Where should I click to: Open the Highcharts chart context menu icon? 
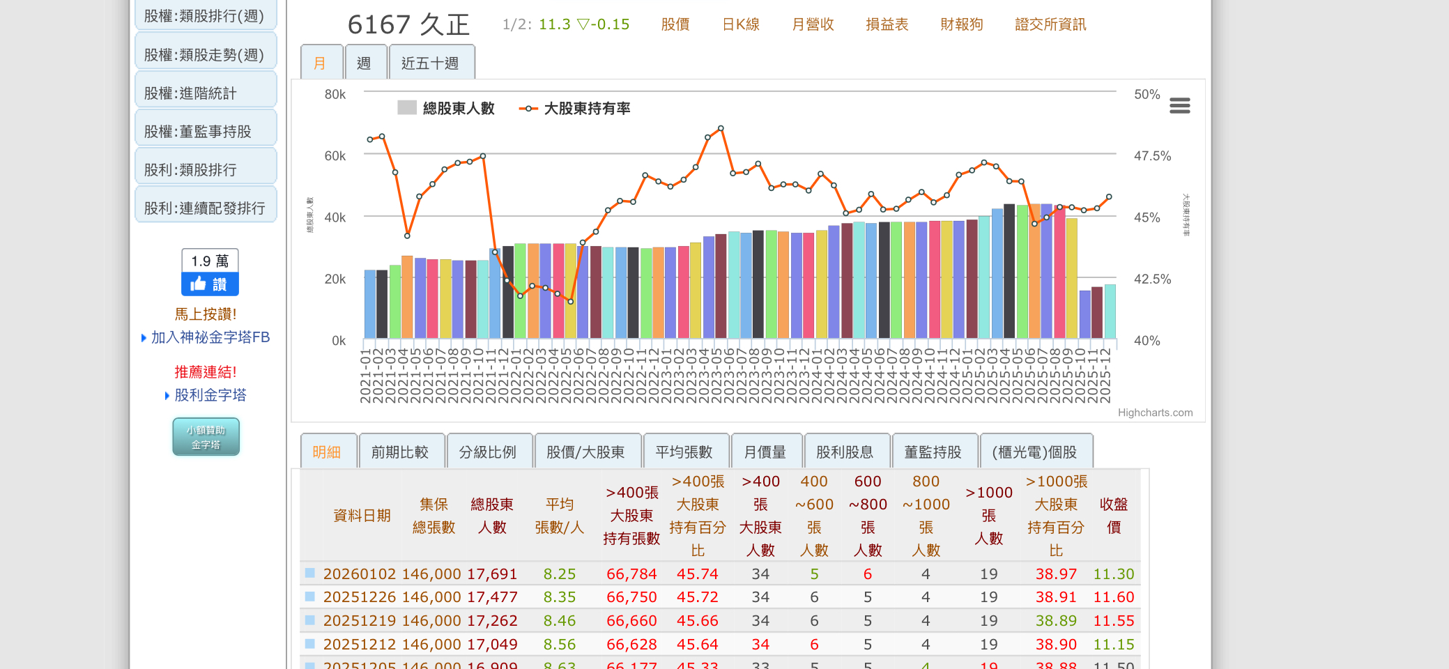(x=1179, y=106)
